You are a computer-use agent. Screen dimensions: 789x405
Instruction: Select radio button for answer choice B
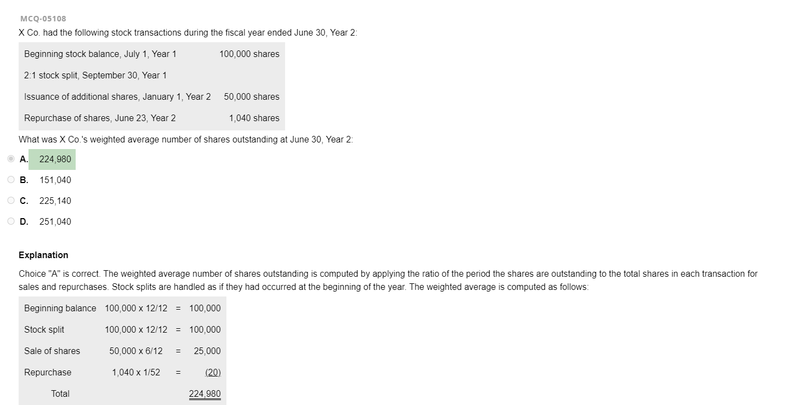click(10, 179)
